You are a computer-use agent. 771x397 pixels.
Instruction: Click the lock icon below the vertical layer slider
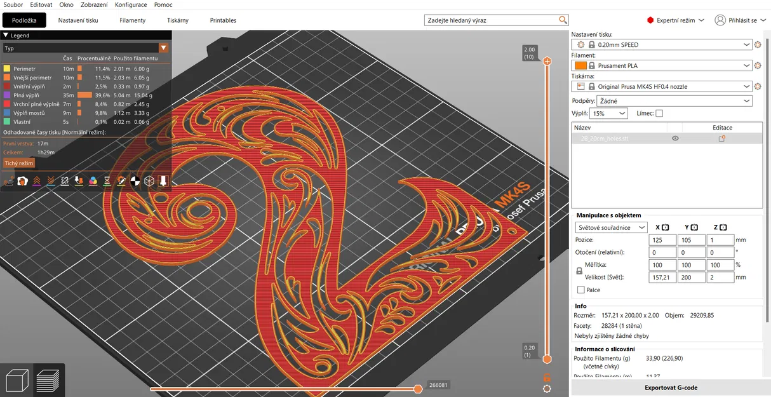(547, 377)
